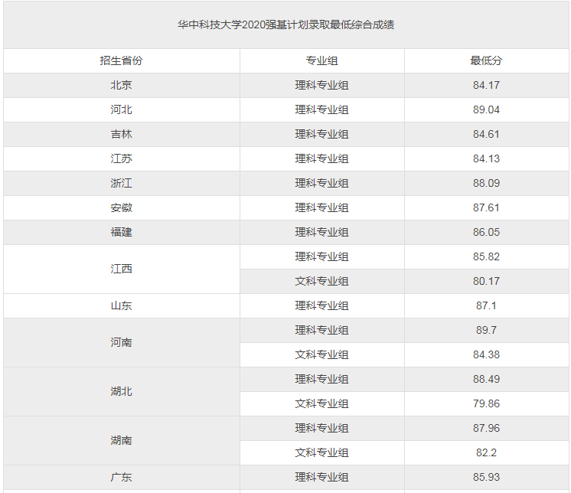This screenshot has height=493, width=571.
Task: Click the 吉林 province cell
Action: click(x=121, y=134)
